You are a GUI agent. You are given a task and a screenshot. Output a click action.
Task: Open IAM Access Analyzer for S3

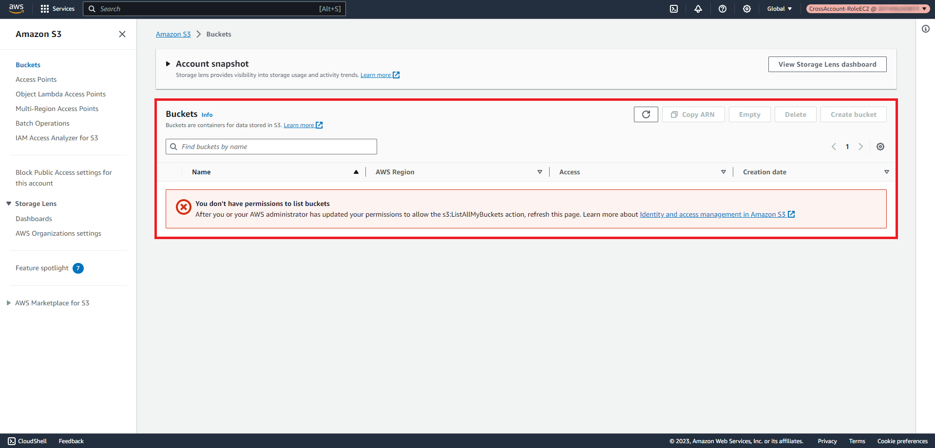tap(57, 138)
